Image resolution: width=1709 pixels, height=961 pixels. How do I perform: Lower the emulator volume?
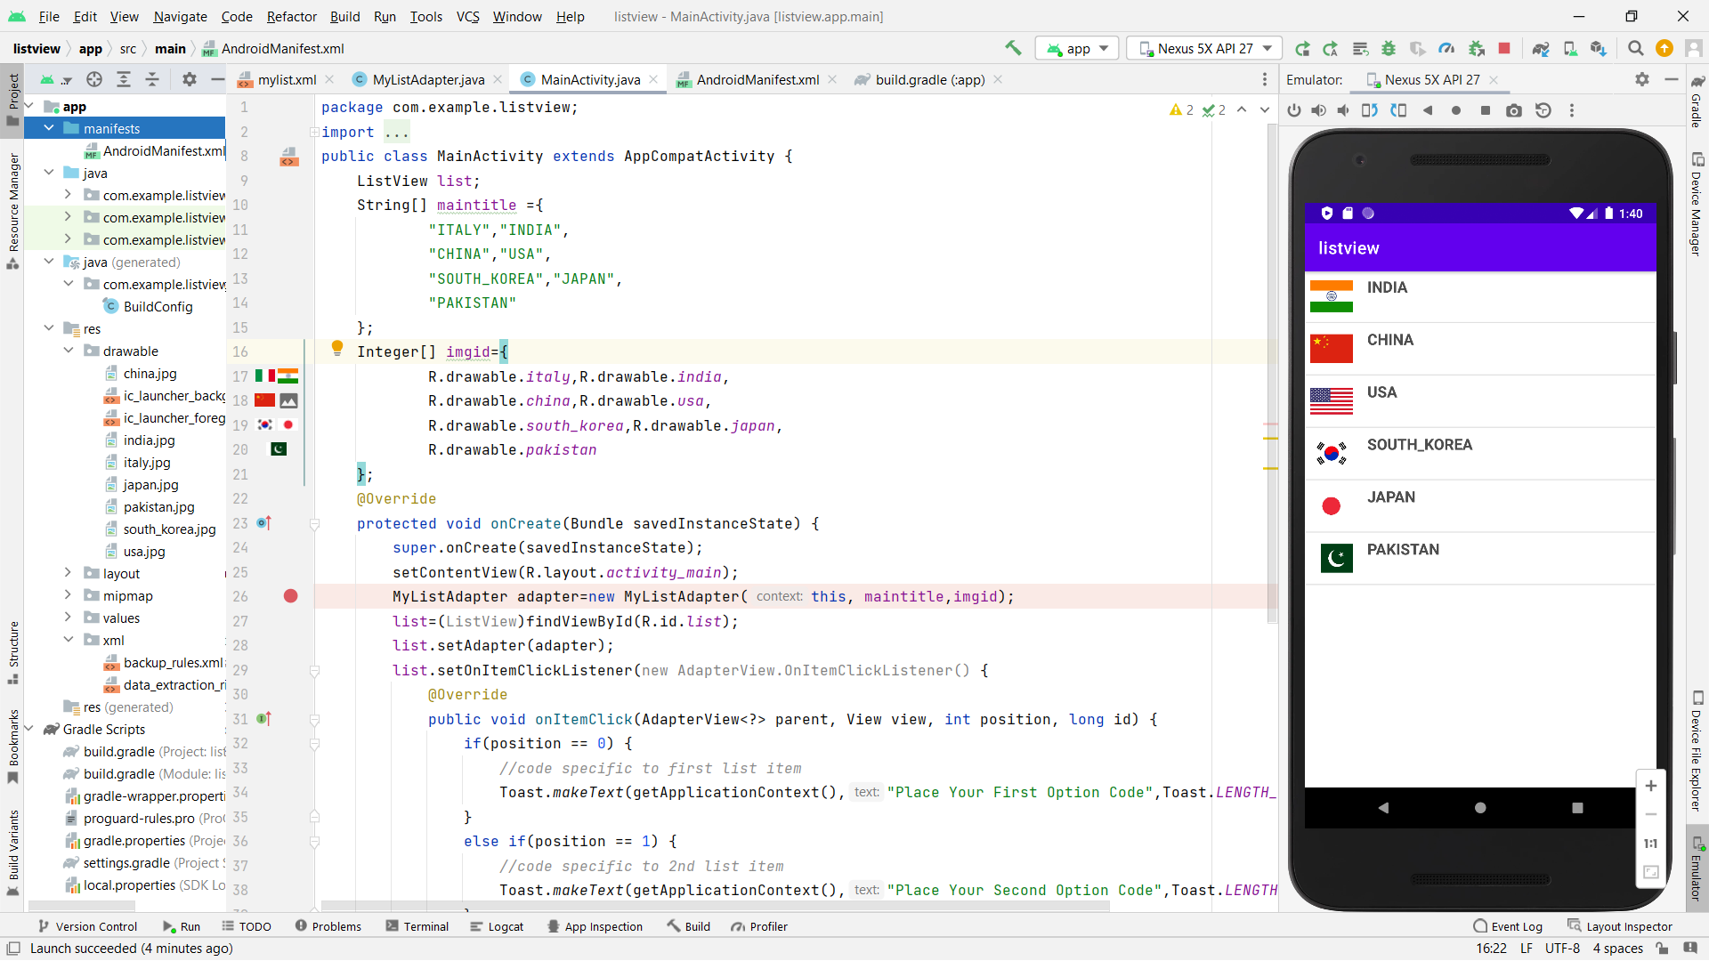pos(1343,110)
